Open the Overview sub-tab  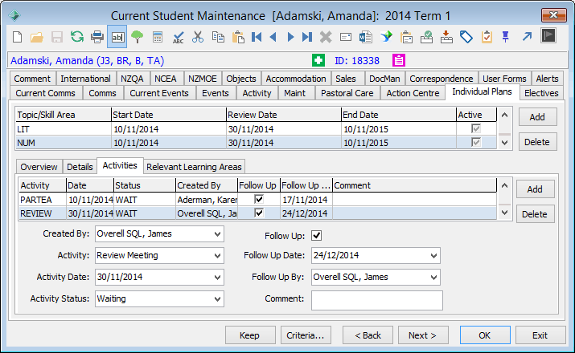pos(39,167)
